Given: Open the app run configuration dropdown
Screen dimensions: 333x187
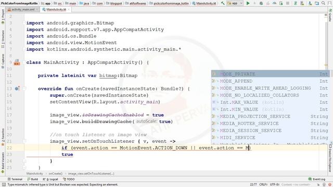Looking at the screenshot, I should point(235,3).
